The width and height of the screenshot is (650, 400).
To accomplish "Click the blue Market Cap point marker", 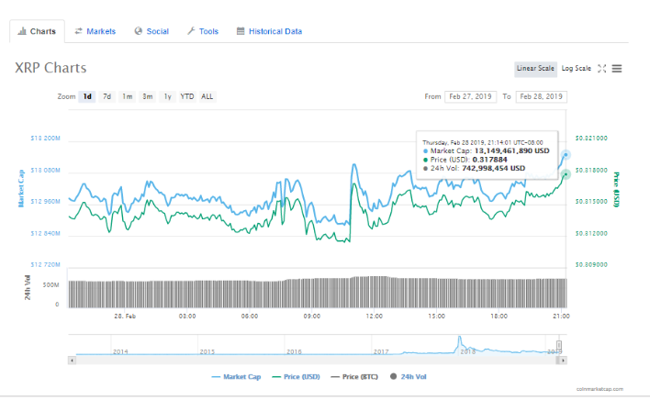I will [566, 155].
